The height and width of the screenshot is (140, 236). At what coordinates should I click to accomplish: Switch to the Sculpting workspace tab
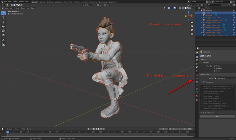pos(50,2)
